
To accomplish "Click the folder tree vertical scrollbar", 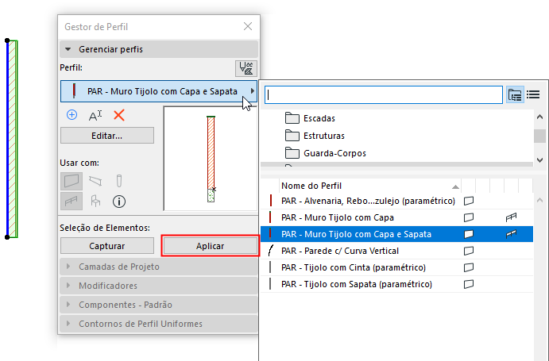I will tap(539, 135).
